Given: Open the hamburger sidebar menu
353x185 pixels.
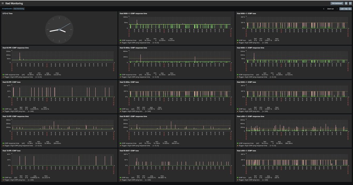Looking at the screenshot, I should pyautogui.click(x=3, y=3).
